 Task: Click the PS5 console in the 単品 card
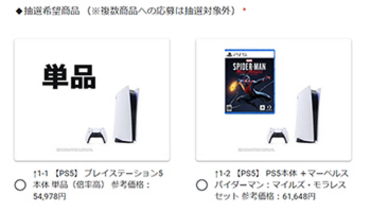[x=126, y=115]
